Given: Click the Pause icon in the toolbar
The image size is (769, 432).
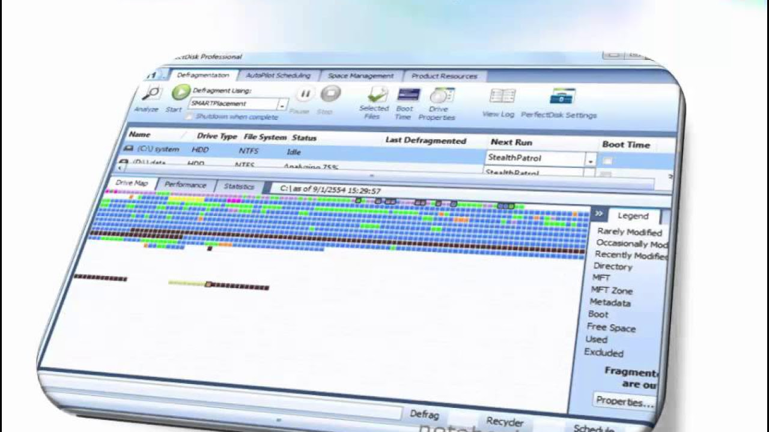Looking at the screenshot, I should coord(305,94).
